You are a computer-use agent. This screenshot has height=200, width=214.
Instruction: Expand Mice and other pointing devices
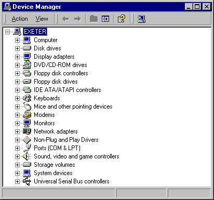tap(17, 106)
